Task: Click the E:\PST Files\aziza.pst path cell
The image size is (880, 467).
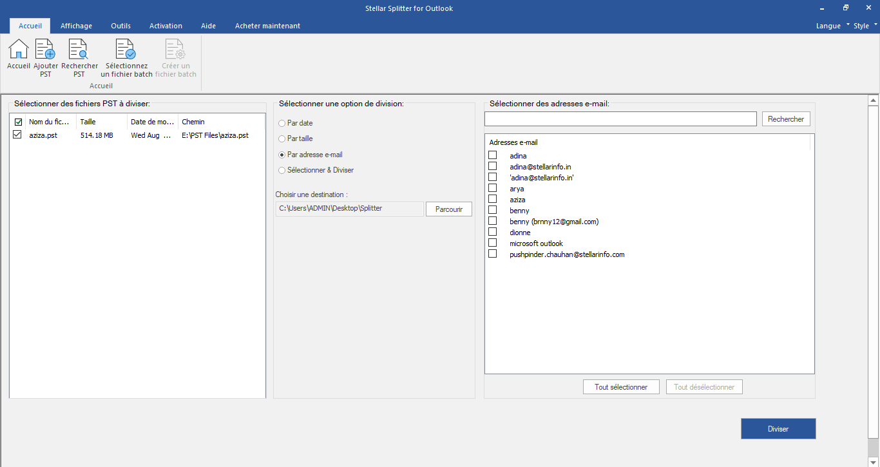Action: (215, 135)
